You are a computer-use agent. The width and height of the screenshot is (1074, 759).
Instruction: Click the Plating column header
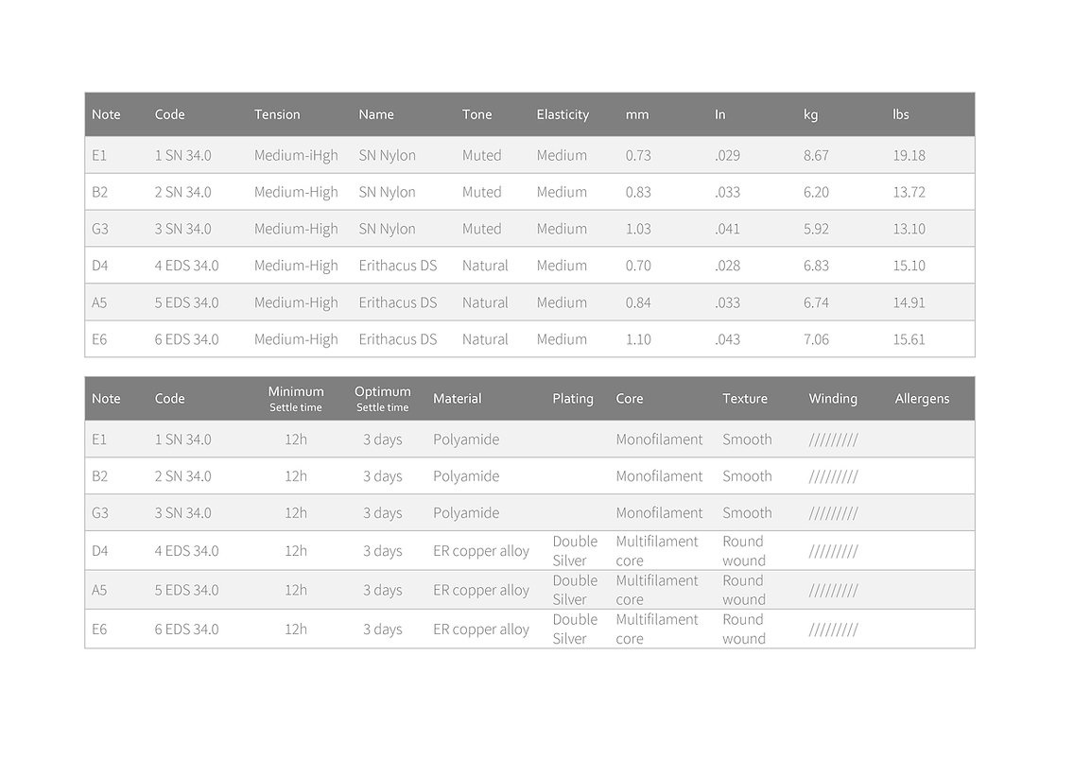tap(573, 399)
